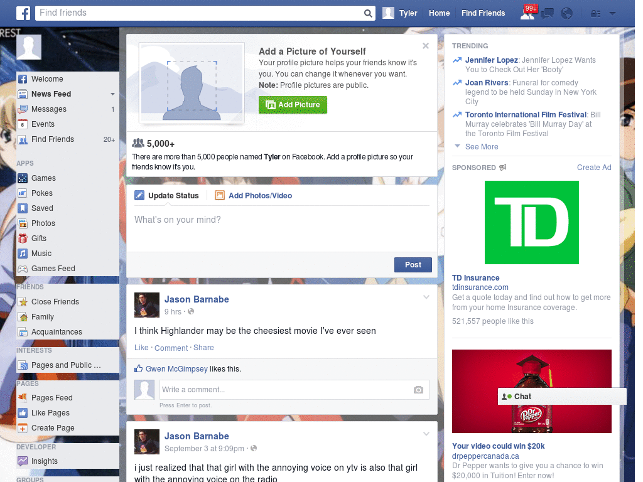Select the Update Status tab
The image size is (643, 482).
point(167,196)
